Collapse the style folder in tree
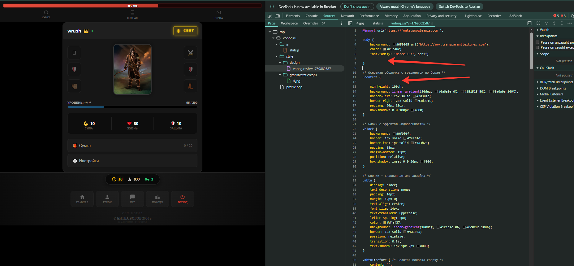Screen dimensions: 574x266 point(277,56)
